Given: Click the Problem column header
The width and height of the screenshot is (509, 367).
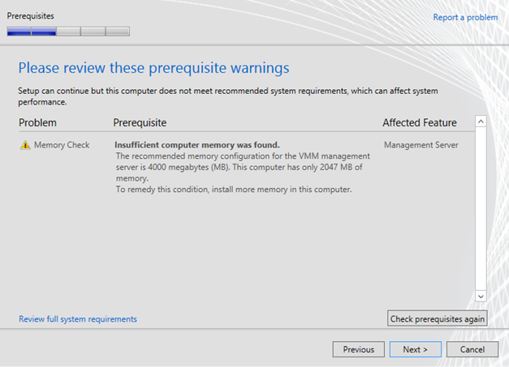Looking at the screenshot, I should click(x=37, y=123).
